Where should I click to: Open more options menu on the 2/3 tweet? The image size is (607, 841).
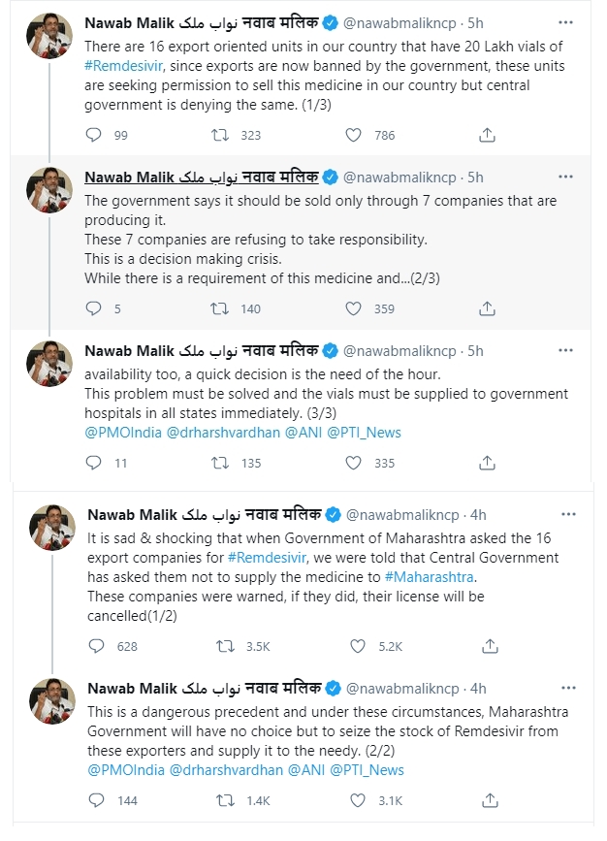565,177
